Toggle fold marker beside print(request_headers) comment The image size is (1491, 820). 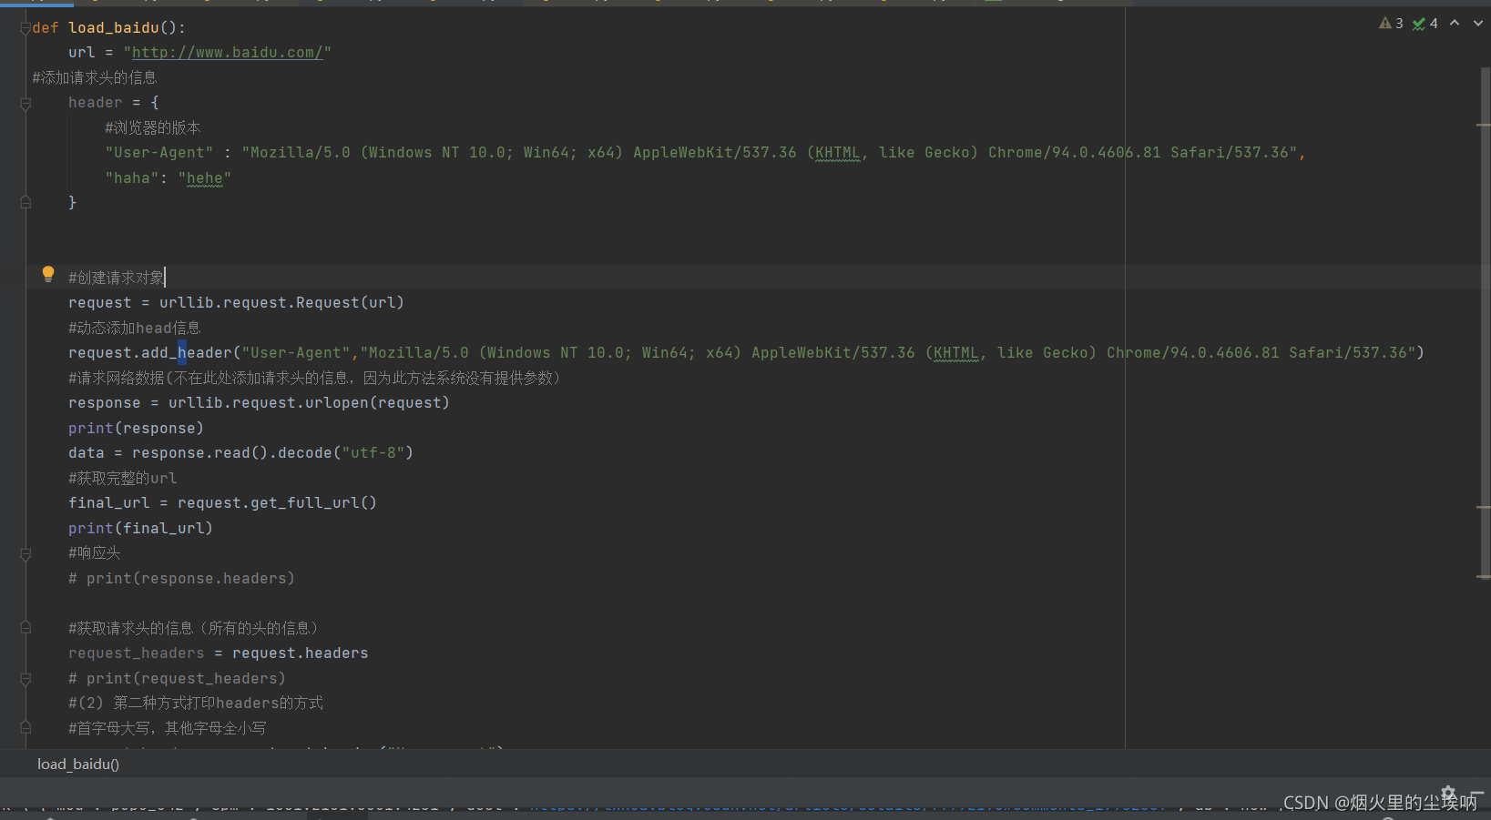point(26,679)
